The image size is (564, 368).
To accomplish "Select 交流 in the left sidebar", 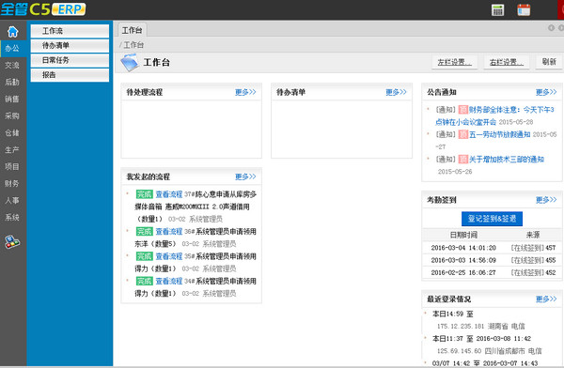I will [x=12, y=65].
